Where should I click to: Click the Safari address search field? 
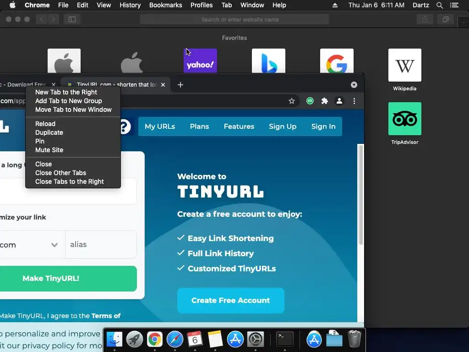[234, 19]
